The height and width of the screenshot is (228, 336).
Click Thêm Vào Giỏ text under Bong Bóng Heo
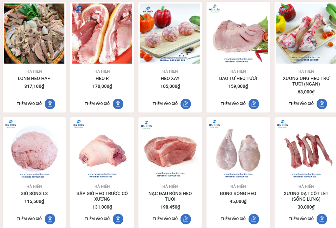coord(233,219)
